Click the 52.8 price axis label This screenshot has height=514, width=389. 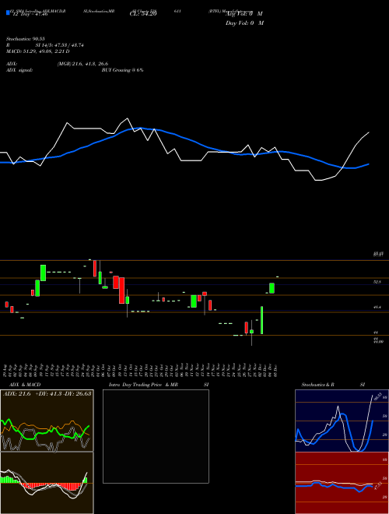377,282
